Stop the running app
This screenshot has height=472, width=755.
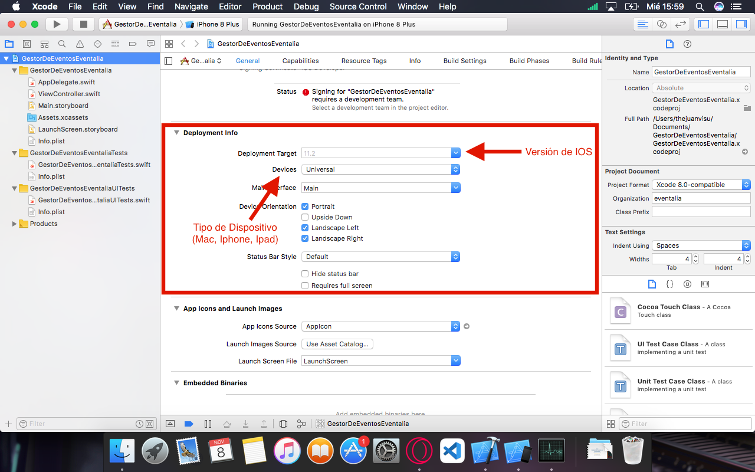(83, 24)
